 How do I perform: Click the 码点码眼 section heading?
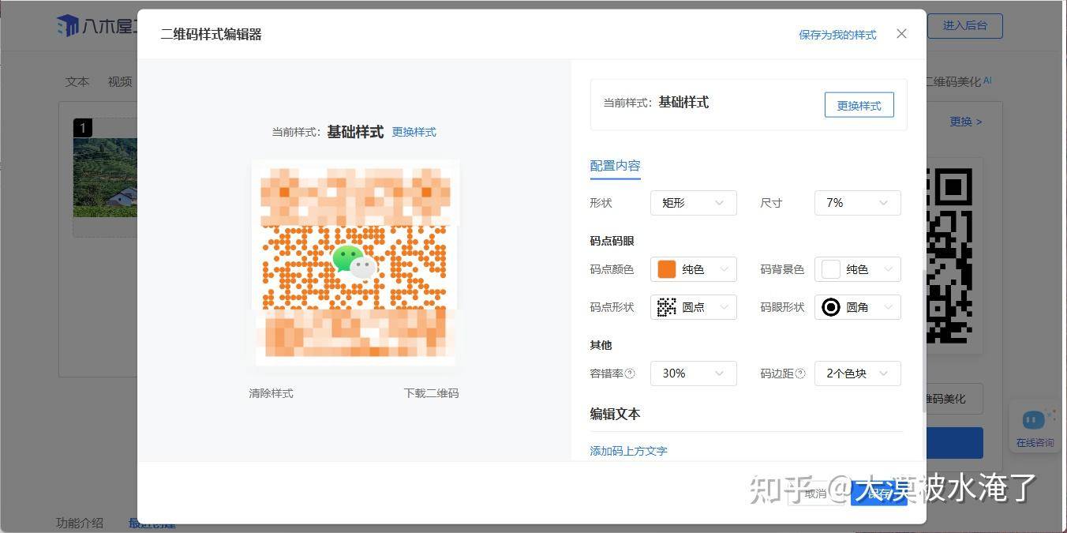(x=612, y=241)
